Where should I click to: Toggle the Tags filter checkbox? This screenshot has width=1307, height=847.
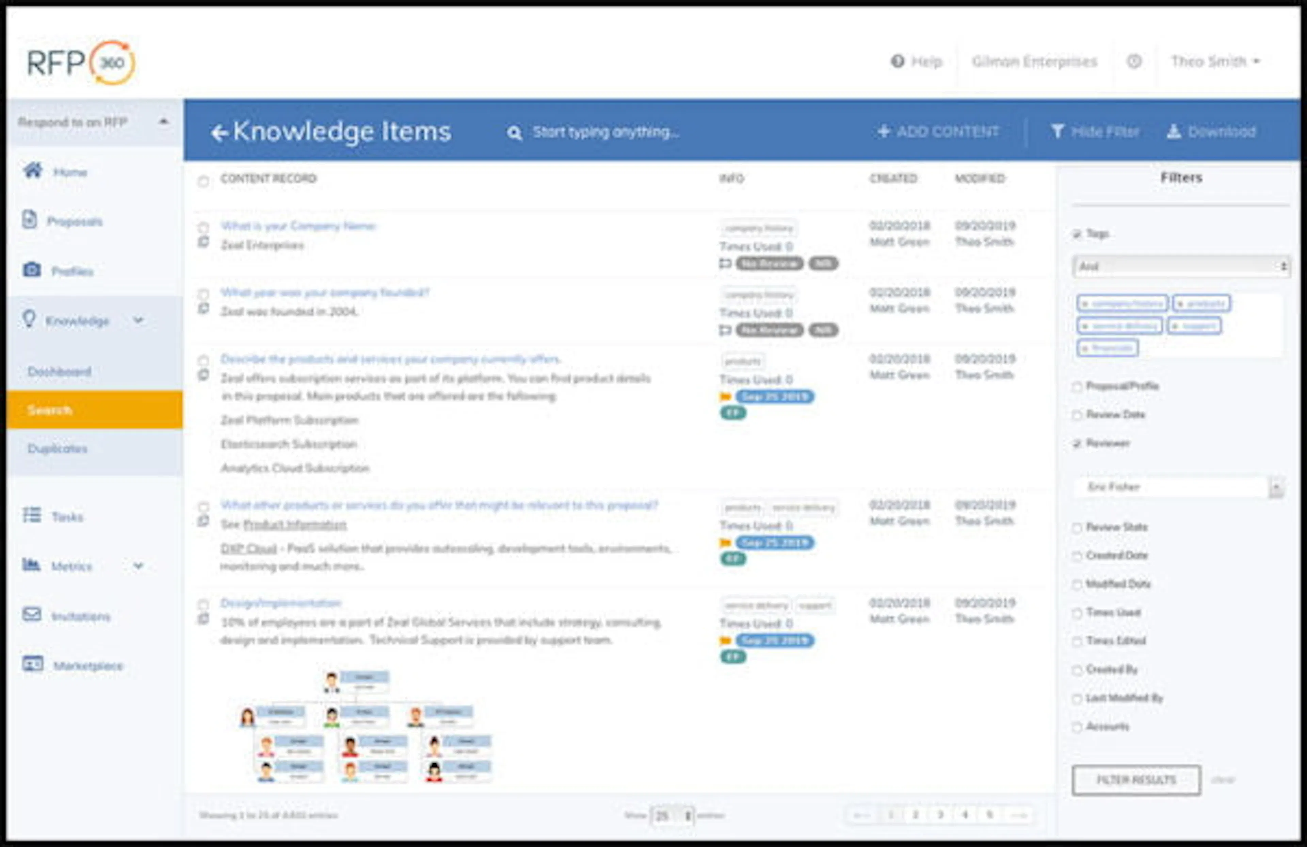[x=1077, y=234]
